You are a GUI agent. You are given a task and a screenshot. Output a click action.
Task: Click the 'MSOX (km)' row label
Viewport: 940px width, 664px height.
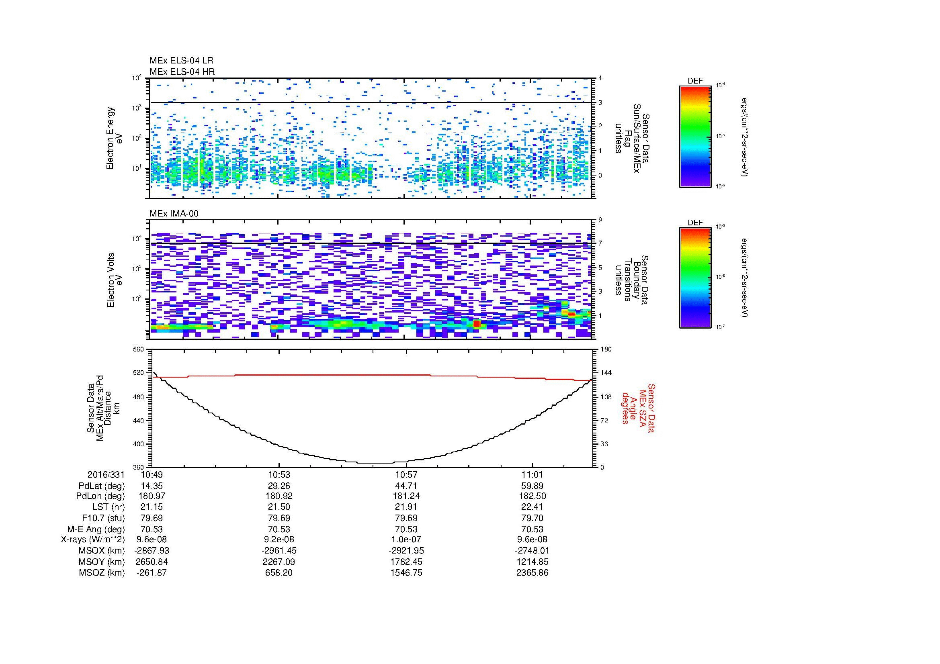[102, 551]
